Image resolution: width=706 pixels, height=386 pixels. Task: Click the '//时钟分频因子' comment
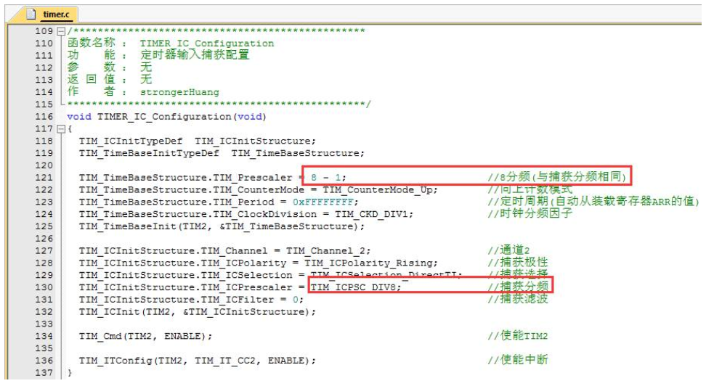pos(530,213)
